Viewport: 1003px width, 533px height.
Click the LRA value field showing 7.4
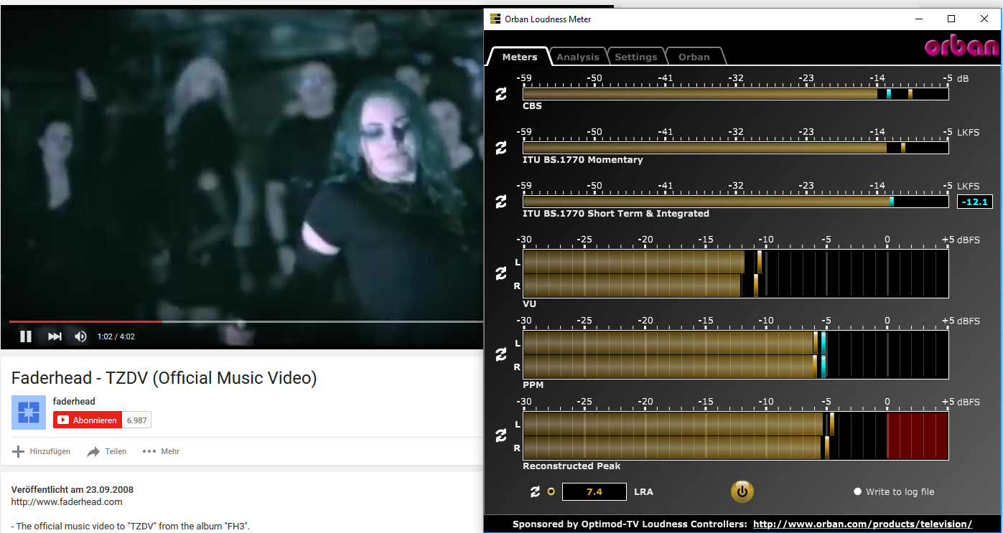594,491
